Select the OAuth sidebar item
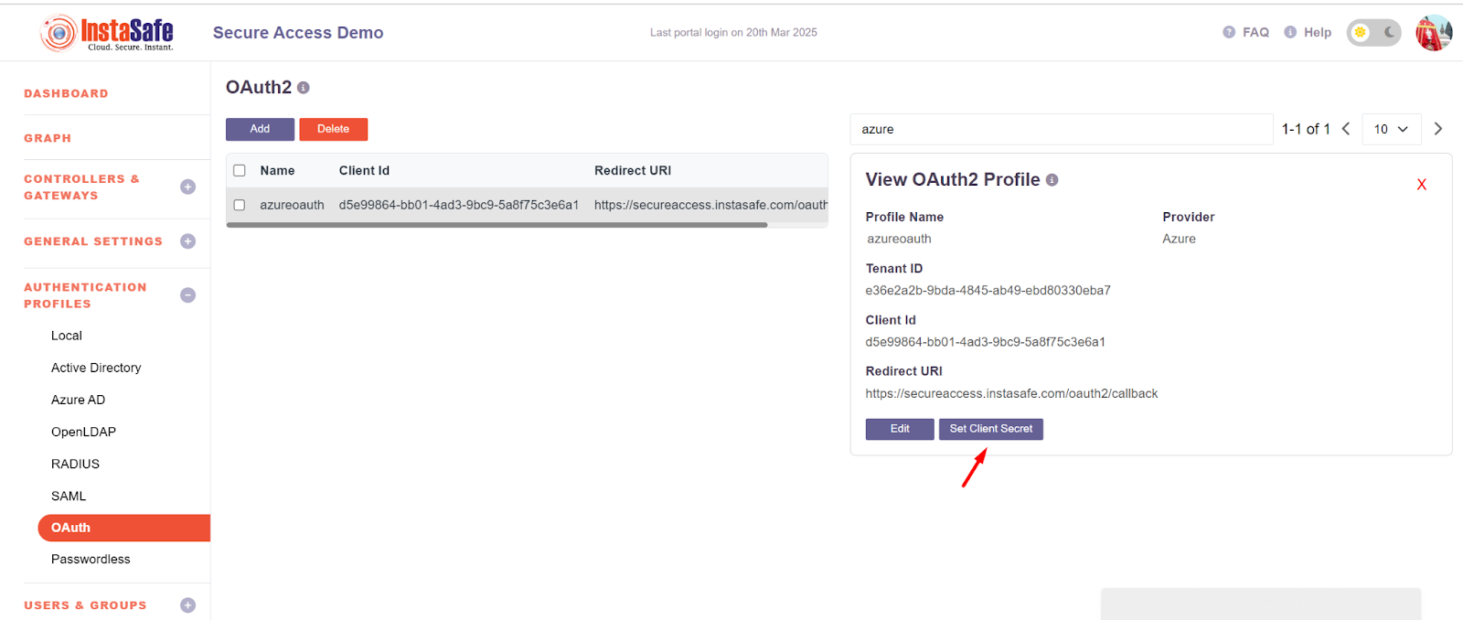 (124, 528)
